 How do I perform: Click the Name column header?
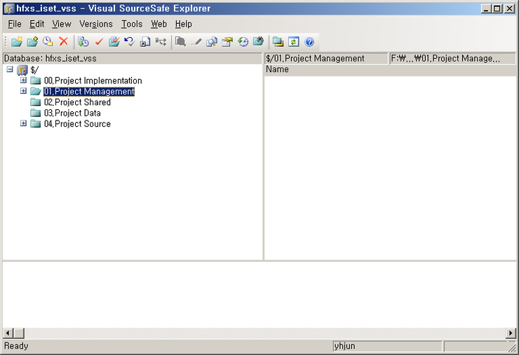(x=277, y=70)
